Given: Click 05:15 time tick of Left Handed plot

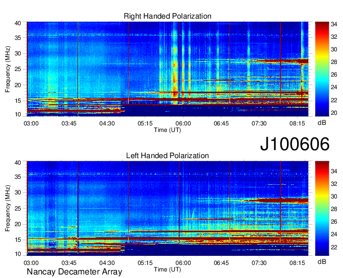Looking at the screenshot, I should [x=145, y=263].
